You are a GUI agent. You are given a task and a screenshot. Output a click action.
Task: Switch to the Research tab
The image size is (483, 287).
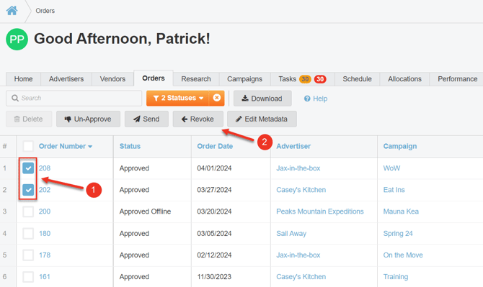[x=196, y=79]
